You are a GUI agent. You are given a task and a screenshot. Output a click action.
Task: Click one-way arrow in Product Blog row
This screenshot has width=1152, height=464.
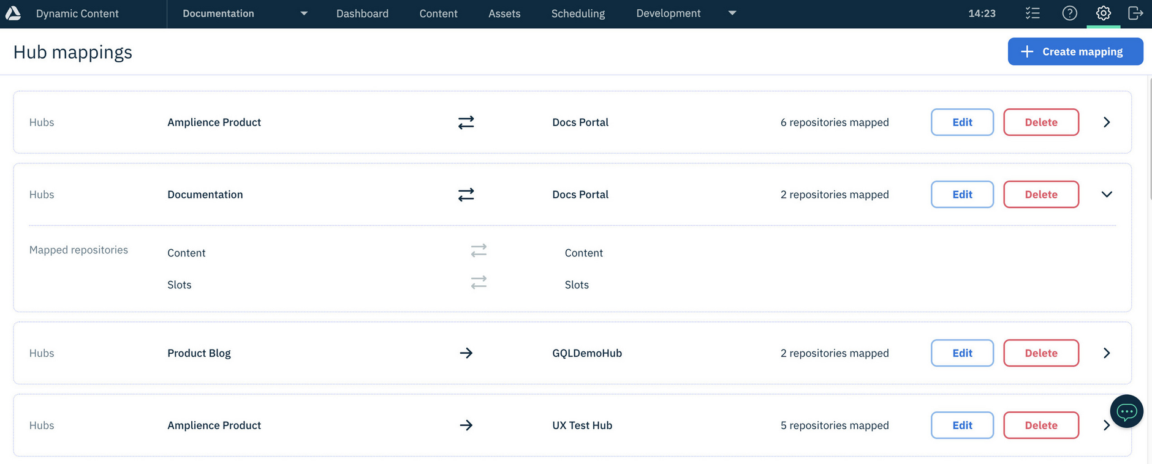tap(466, 353)
